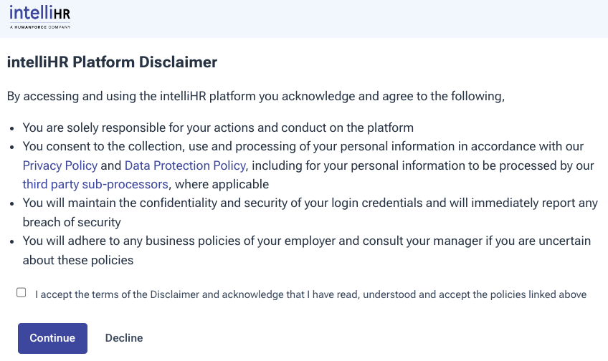Screen dimensions: 608x361
Task: Click the word 'and' between the policy links
Action: click(x=111, y=165)
